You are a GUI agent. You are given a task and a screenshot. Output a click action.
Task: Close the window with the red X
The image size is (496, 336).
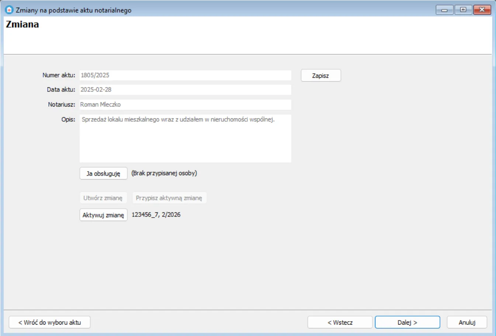[x=482, y=10]
